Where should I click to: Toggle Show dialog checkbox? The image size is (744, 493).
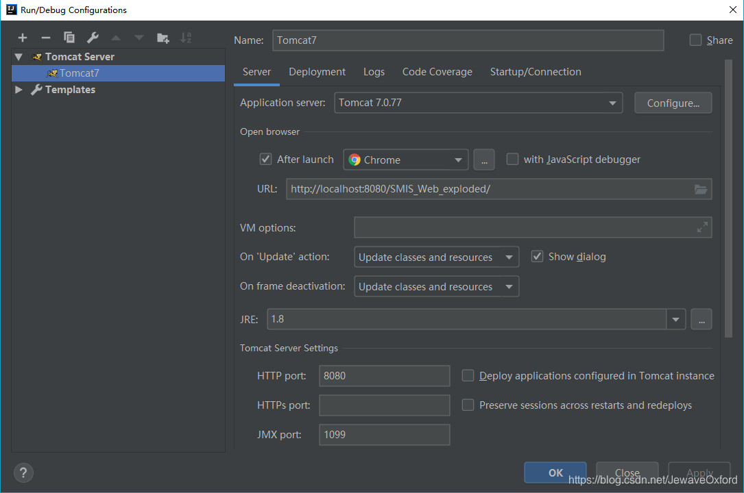537,257
